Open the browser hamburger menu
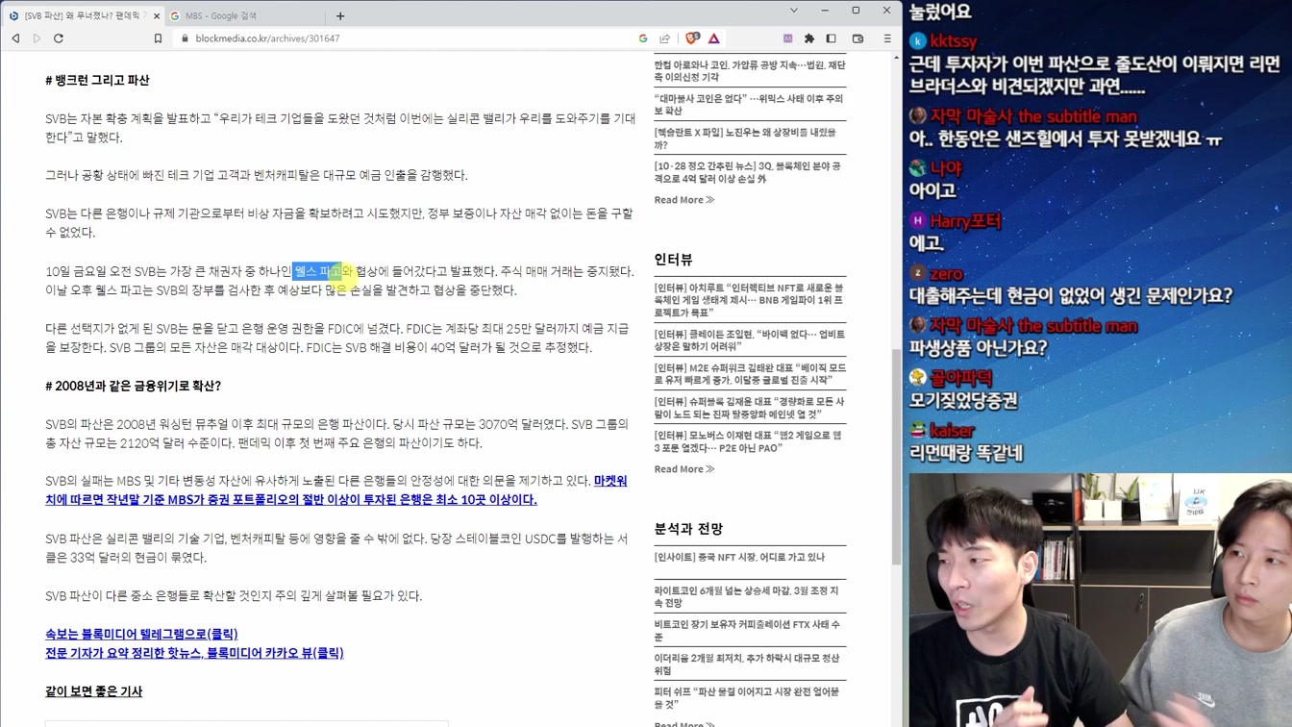Viewport: 1292px width, 727px height. 887,38
